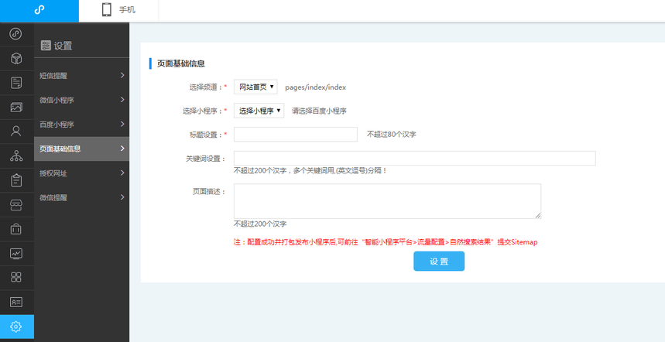Open the 百度小程序 menu item
Screen dimensions: 665x342
click(81, 125)
